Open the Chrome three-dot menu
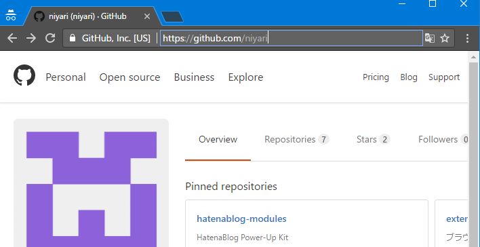 tap(467, 38)
